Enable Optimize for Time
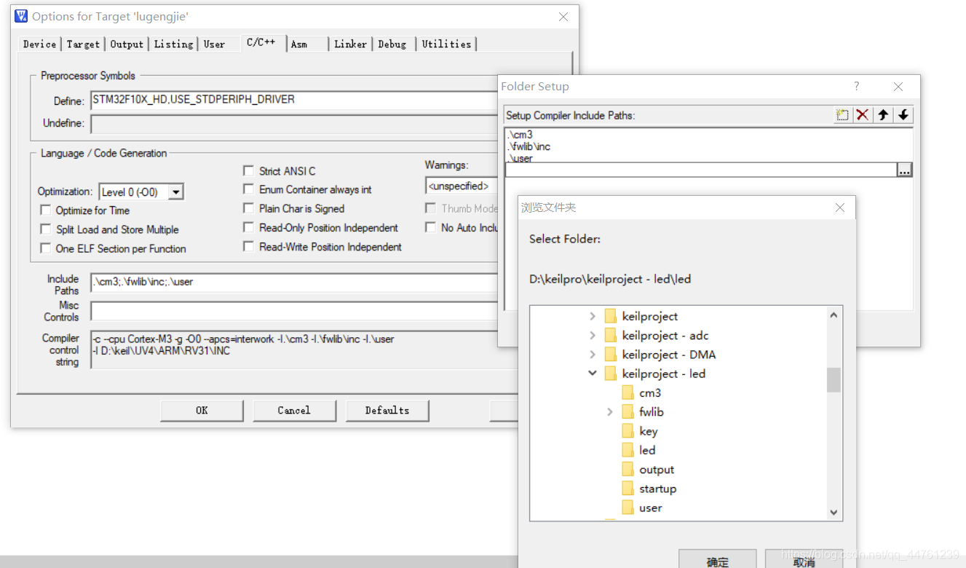Screen dimensions: 966x568 click(x=45, y=210)
